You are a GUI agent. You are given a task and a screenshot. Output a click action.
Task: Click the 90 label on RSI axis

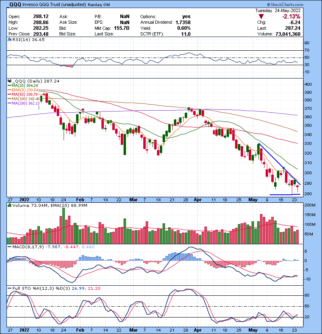coord(307,43)
